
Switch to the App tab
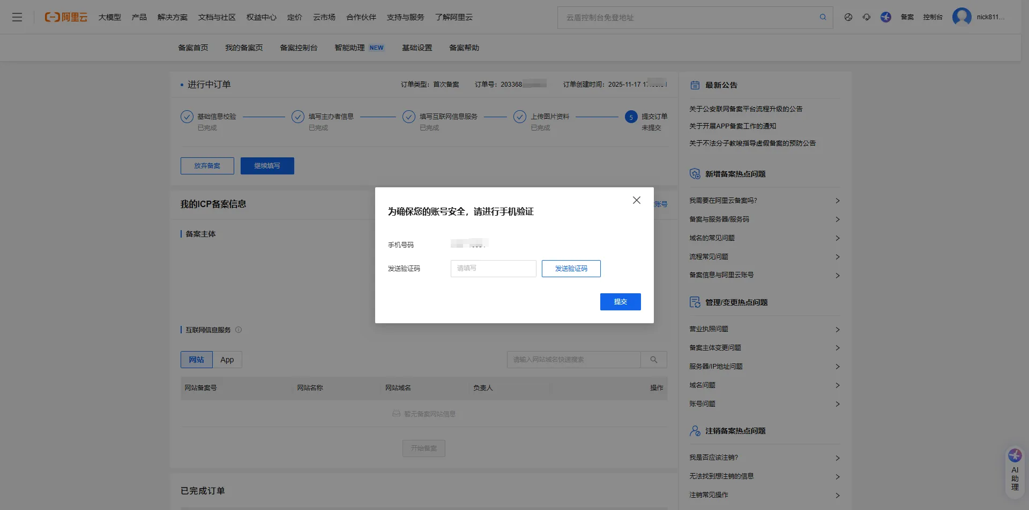coord(227,360)
